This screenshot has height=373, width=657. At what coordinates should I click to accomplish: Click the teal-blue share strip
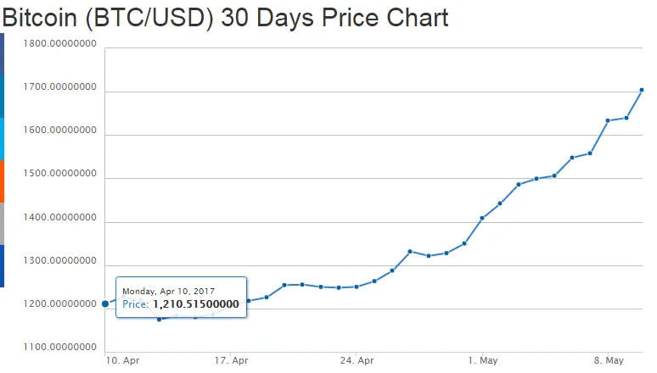3,97
